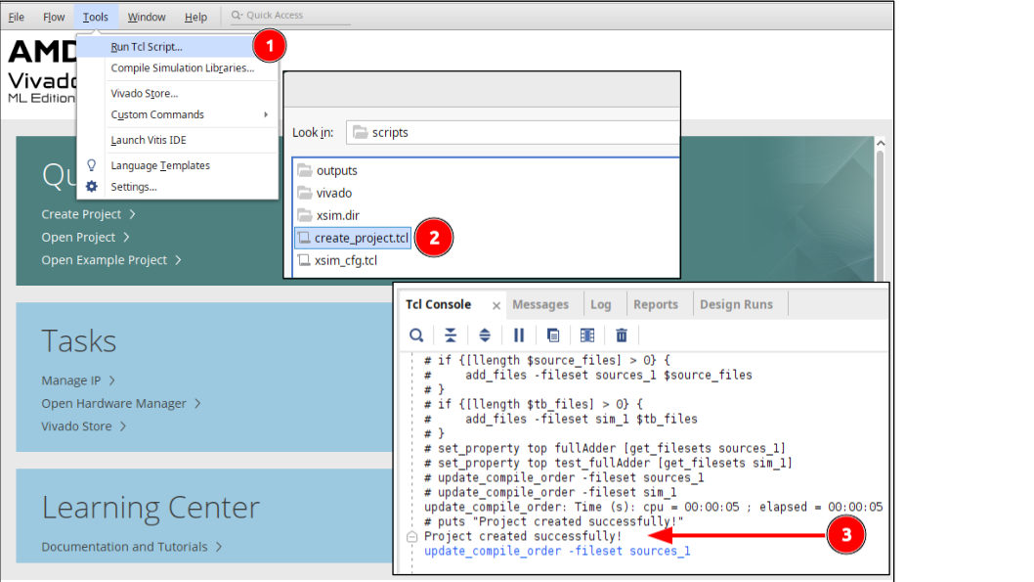
Task: Switch to the Log tab
Action: point(601,305)
